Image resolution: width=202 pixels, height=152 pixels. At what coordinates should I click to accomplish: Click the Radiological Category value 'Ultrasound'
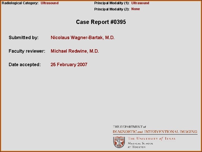[x=50, y=3]
